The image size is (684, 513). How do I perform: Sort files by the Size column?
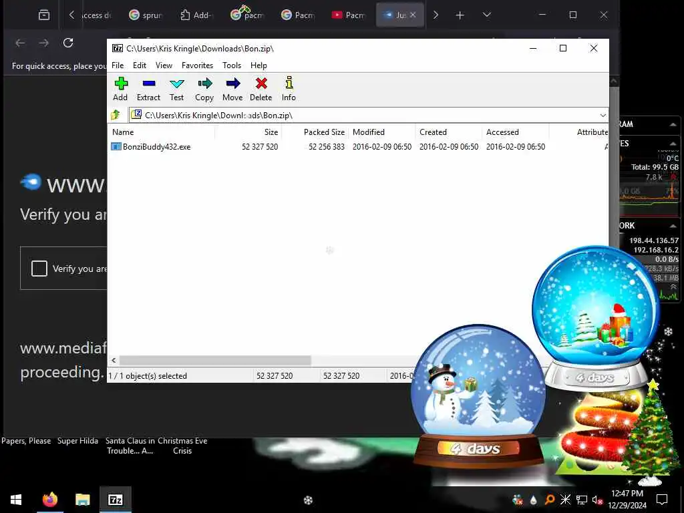[248, 132]
